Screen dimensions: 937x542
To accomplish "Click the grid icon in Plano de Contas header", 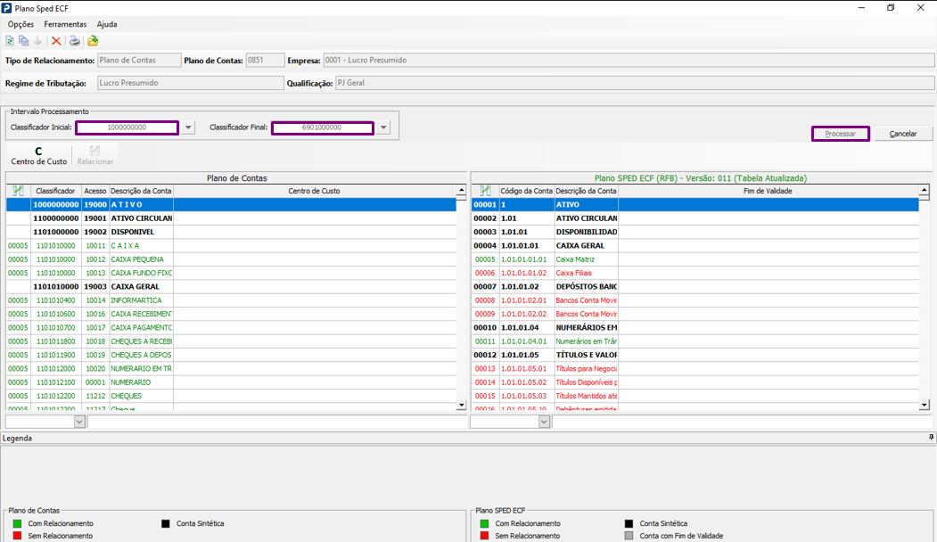I will [x=19, y=191].
